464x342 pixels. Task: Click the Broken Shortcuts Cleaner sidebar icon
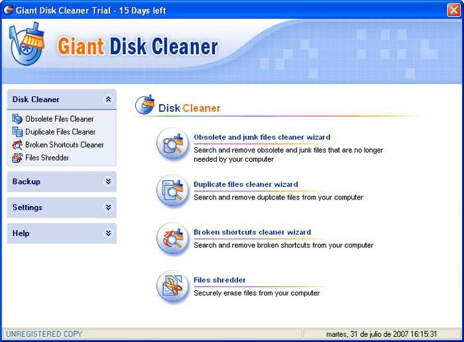pos(17,145)
